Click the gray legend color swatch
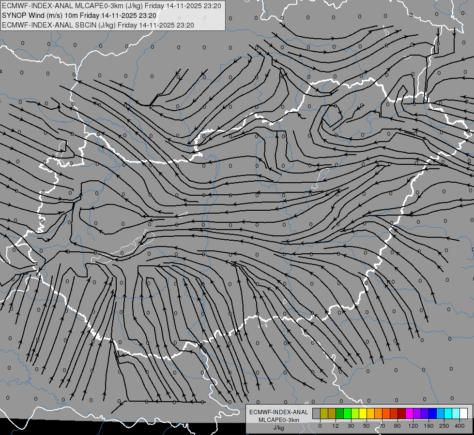This screenshot has width=474, height=435. point(317,413)
